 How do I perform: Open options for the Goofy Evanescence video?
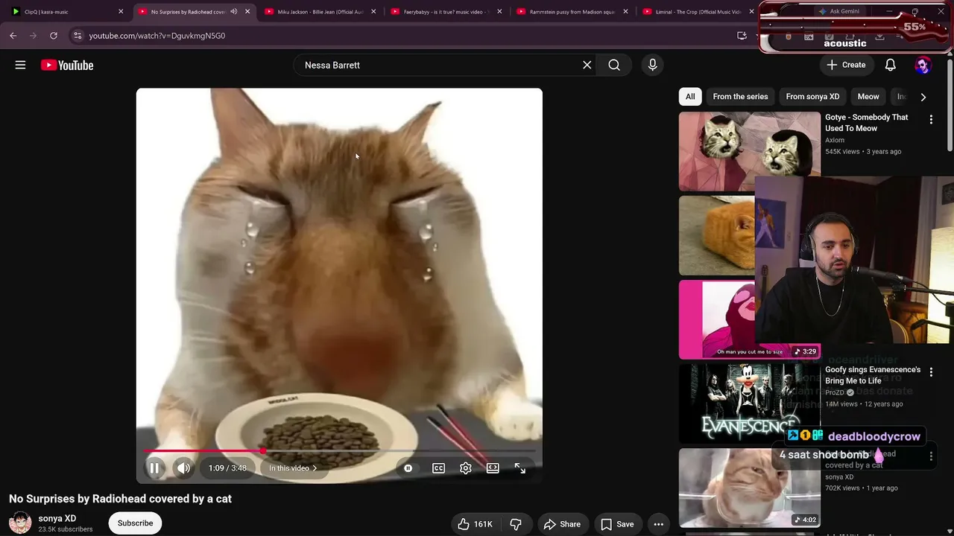click(x=931, y=371)
